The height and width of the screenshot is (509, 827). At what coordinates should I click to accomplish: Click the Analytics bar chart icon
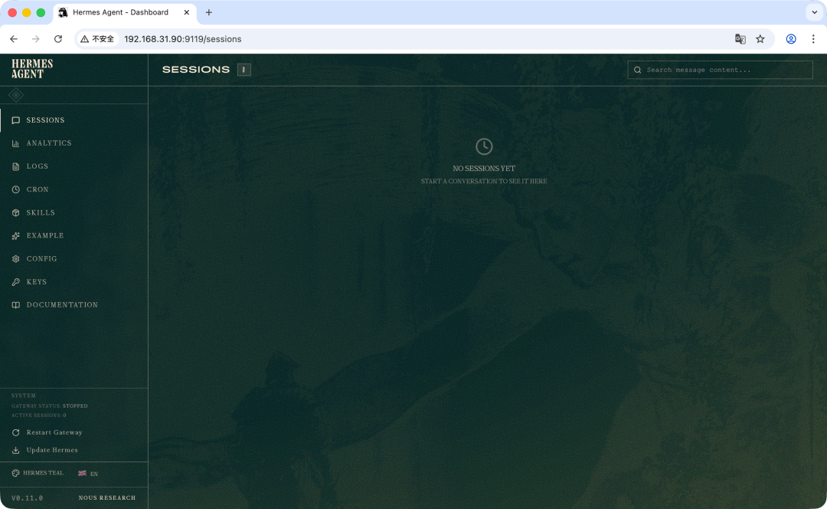(16, 143)
